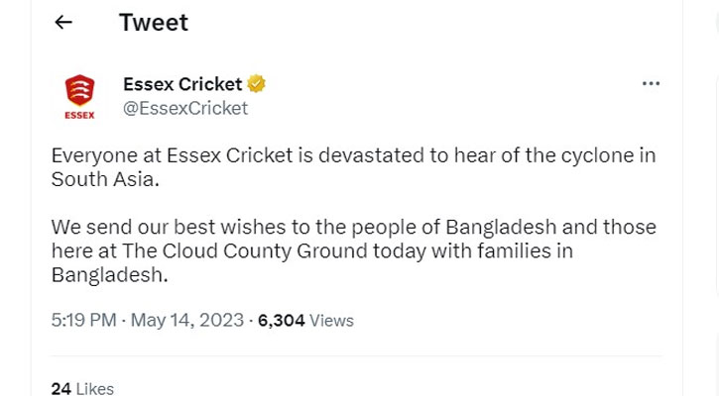
Task: Click the gold verified badge
Action: (256, 84)
